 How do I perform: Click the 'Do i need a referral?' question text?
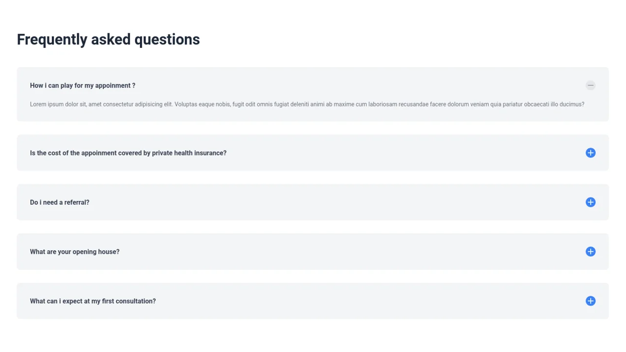(59, 202)
